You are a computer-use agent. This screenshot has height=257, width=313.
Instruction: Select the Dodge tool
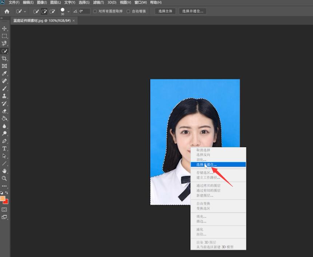tap(4, 134)
